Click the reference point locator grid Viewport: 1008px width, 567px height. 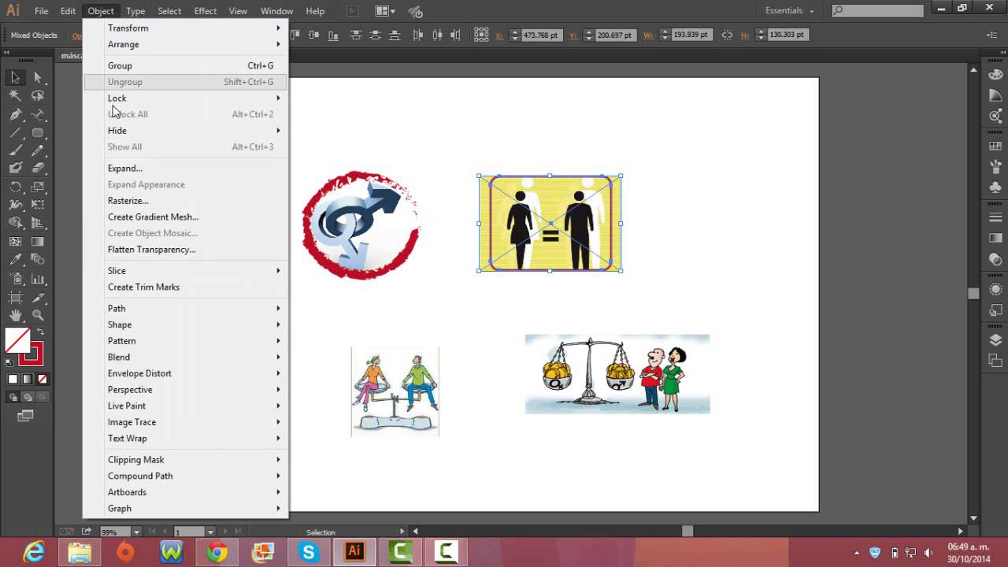[x=481, y=35]
